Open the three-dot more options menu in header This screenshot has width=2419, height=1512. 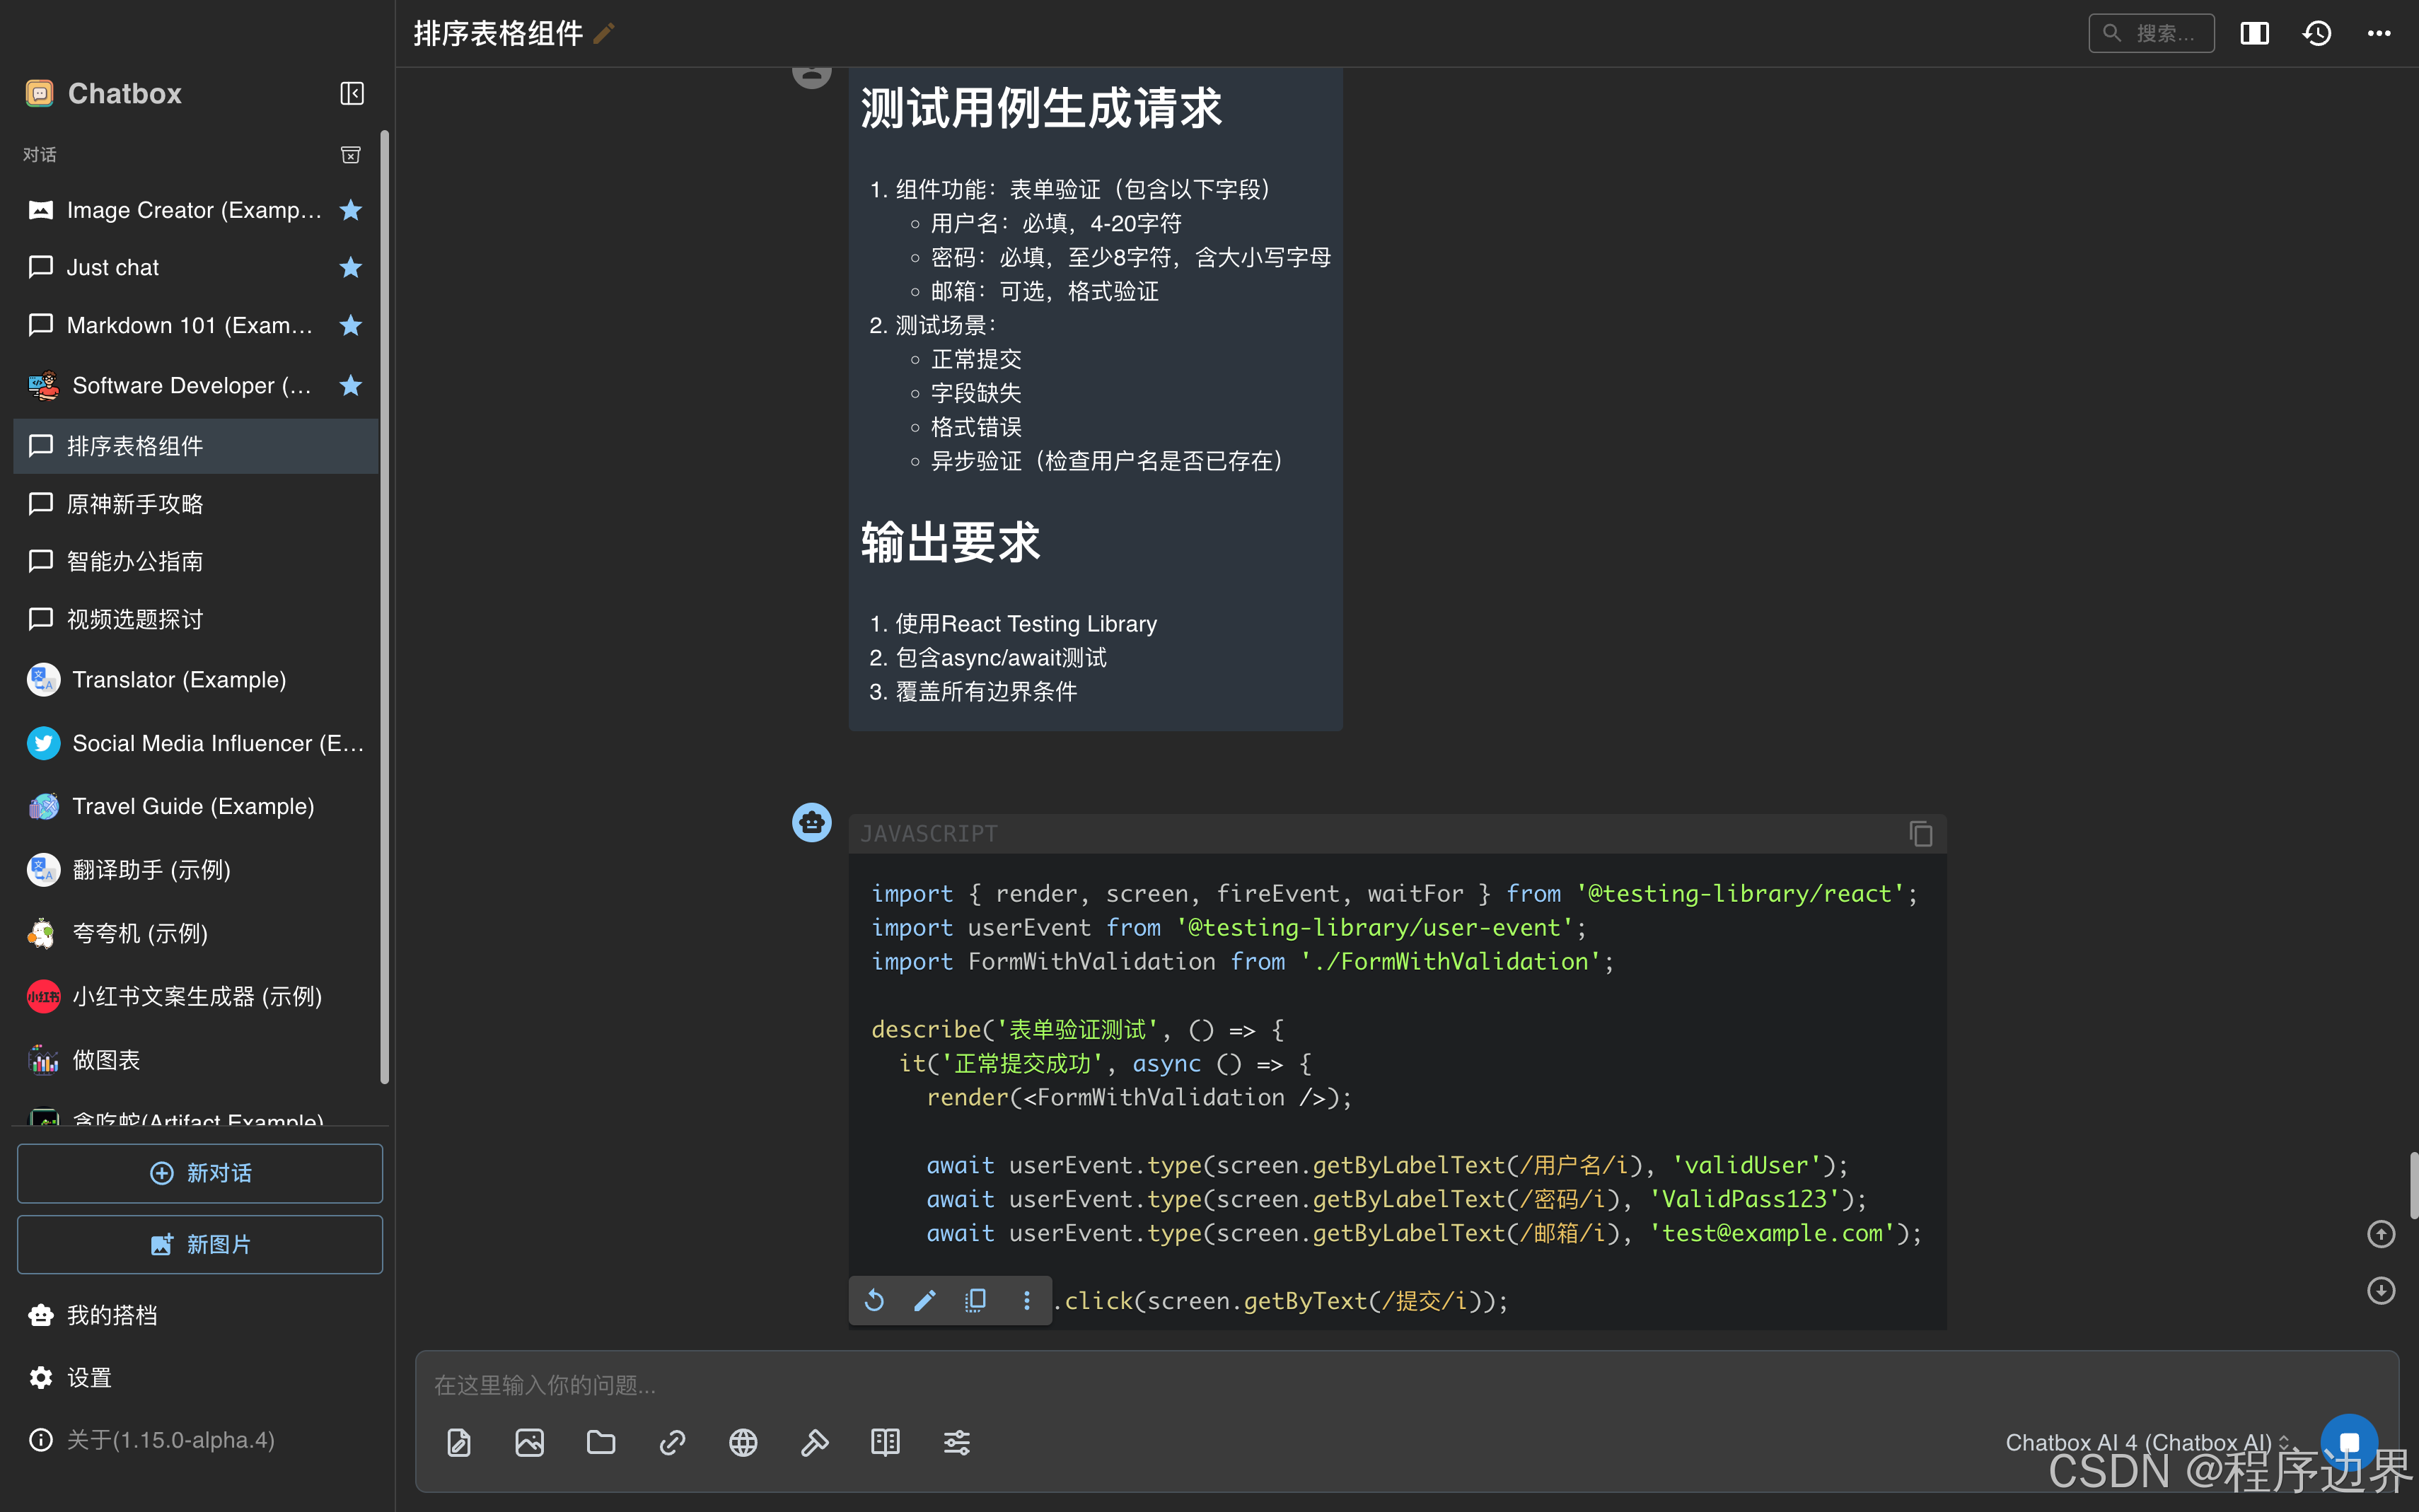pyautogui.click(x=2379, y=33)
